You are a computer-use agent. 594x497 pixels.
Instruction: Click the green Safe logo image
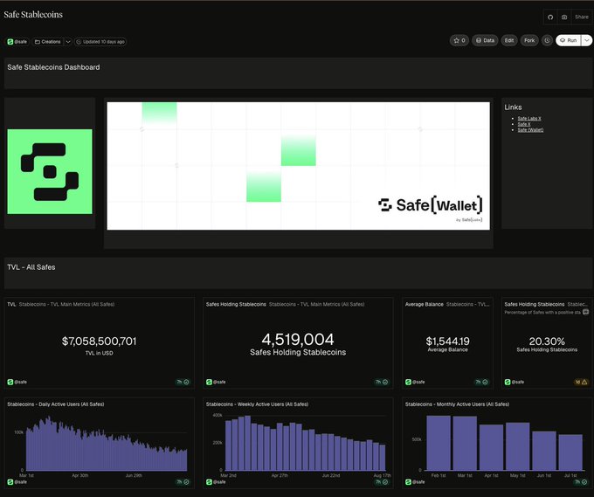(50, 171)
